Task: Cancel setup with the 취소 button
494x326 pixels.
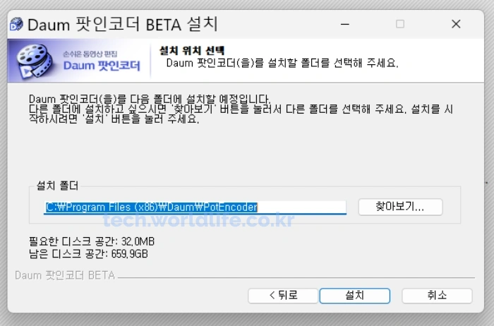Action: coord(437,296)
